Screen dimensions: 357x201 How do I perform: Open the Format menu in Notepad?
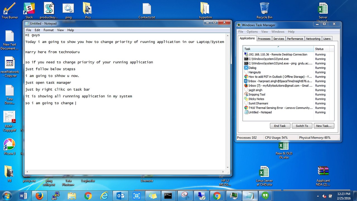tap(49, 30)
